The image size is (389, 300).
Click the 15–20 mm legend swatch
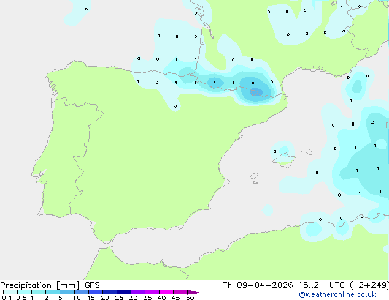(x=96, y=292)
